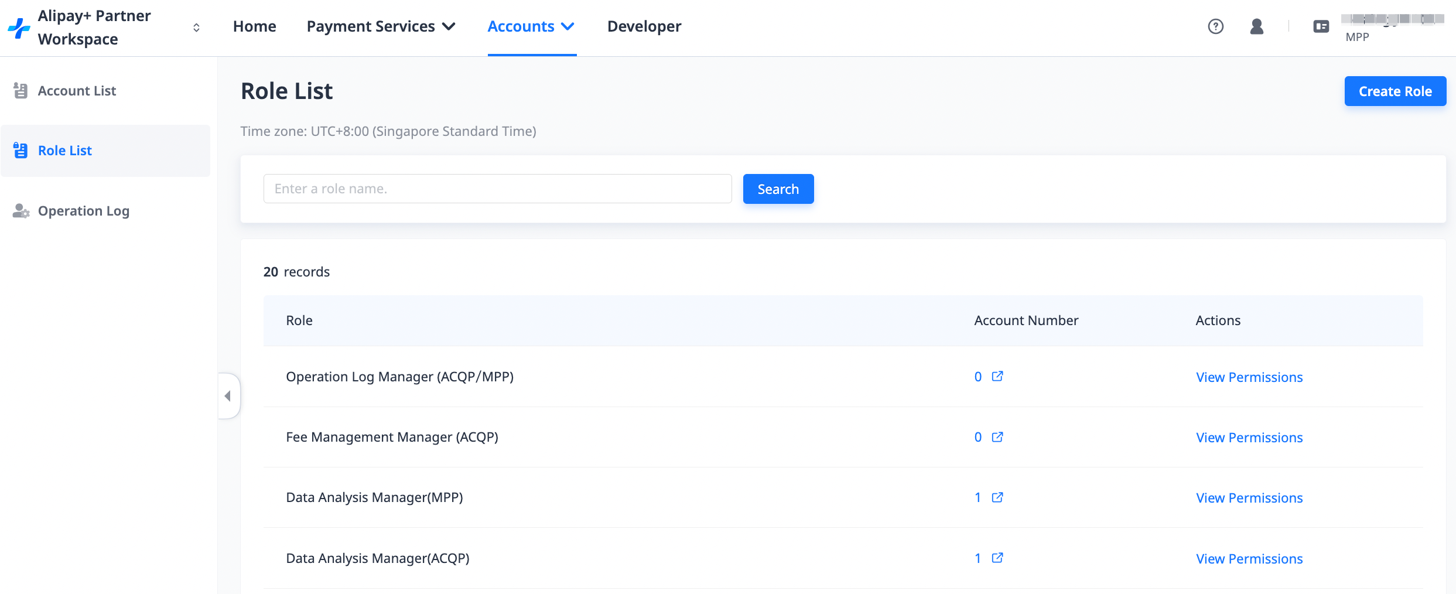Open external link icon for Data Analysis Manager(MPP)
The height and width of the screenshot is (594, 1456).
[x=997, y=497]
